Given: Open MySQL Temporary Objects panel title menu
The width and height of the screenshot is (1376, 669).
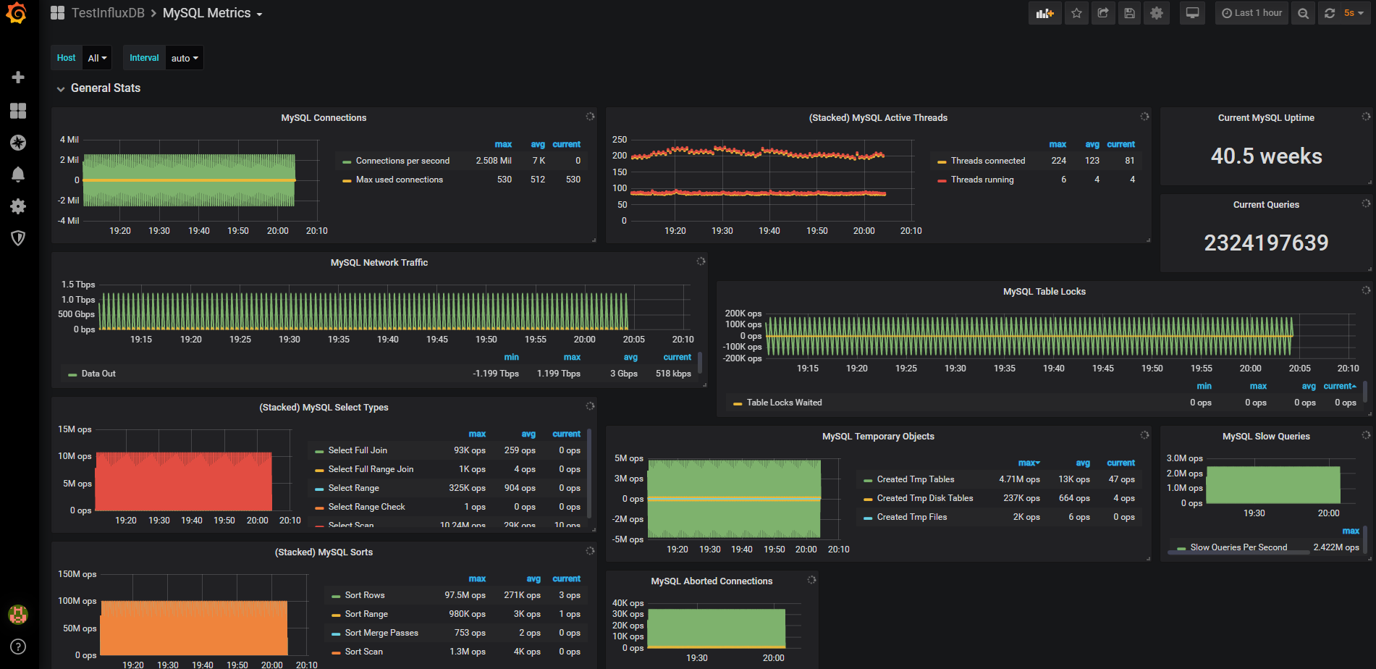Looking at the screenshot, I should point(878,437).
